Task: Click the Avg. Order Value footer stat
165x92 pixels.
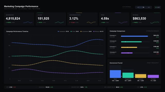Action: tap(114, 87)
